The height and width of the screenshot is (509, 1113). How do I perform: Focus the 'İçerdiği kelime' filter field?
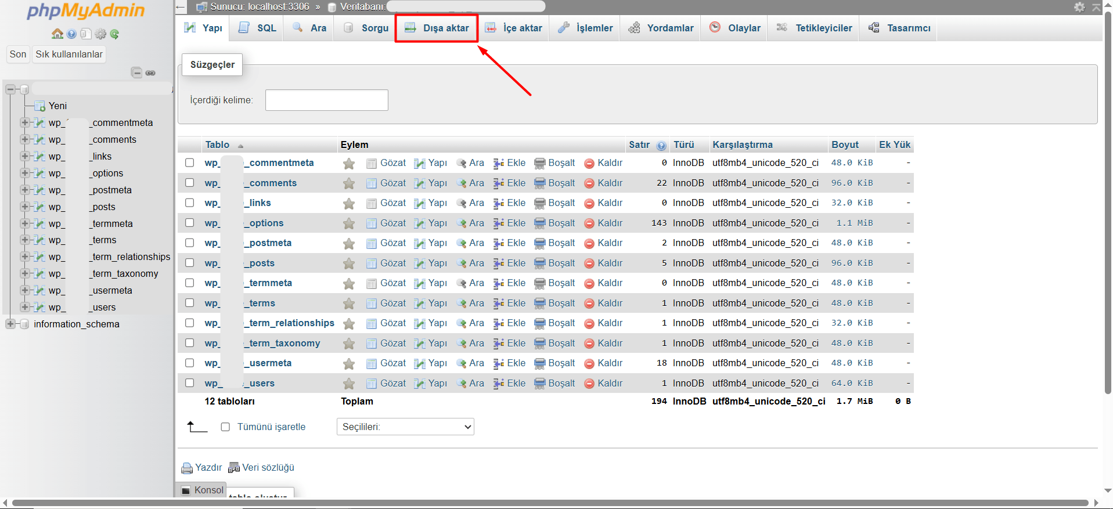326,100
